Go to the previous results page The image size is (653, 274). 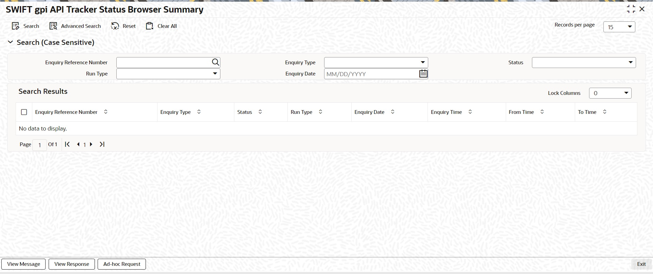(78, 144)
